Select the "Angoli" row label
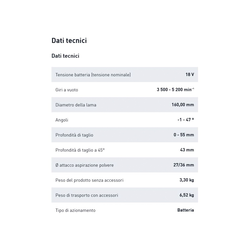The height and width of the screenshot is (251, 251). pyautogui.click(x=62, y=120)
